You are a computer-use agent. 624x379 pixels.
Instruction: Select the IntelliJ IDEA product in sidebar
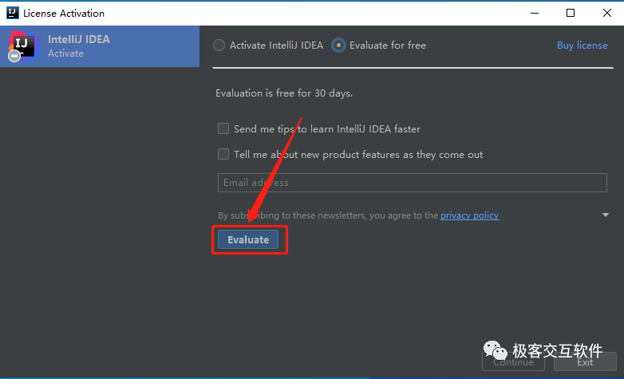100,46
